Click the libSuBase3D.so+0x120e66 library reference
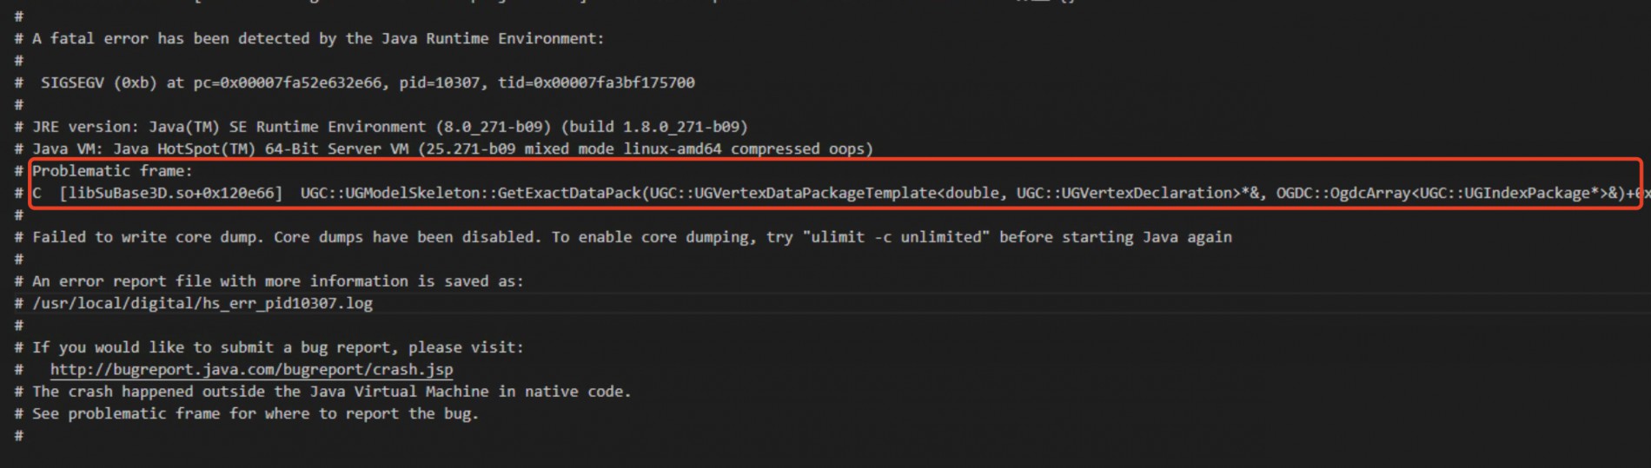Image resolution: width=1651 pixels, height=468 pixels. point(171,193)
